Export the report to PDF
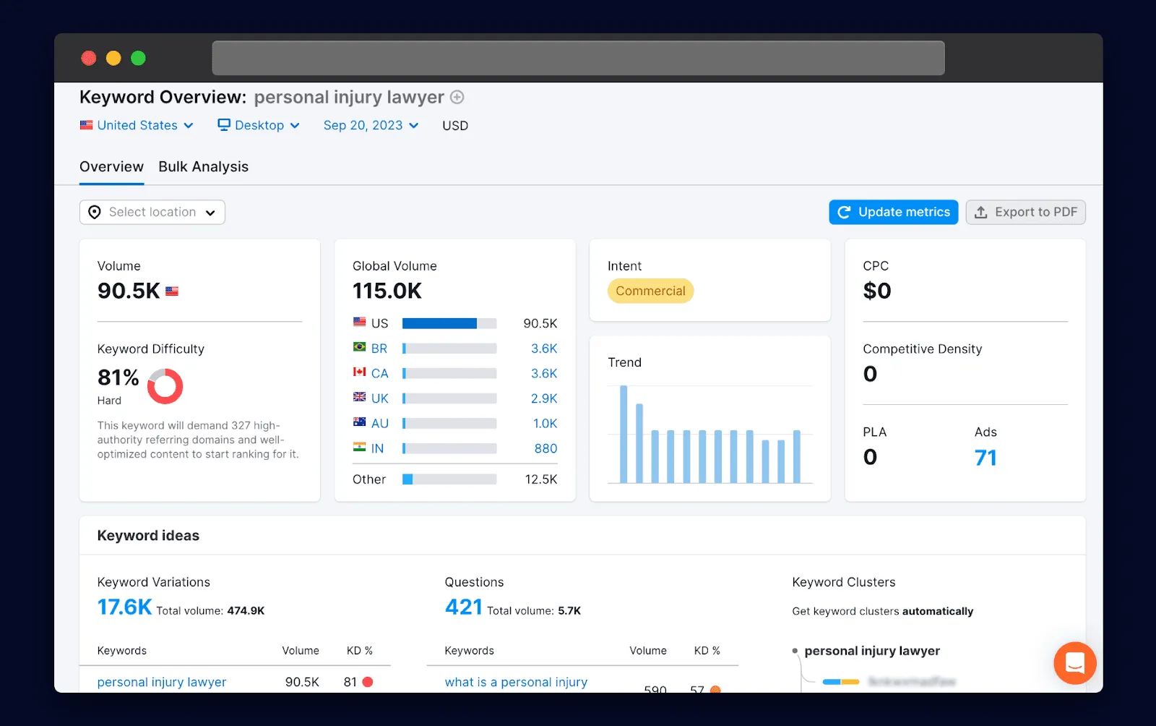Screen dimensions: 1156x726 [1025, 212]
